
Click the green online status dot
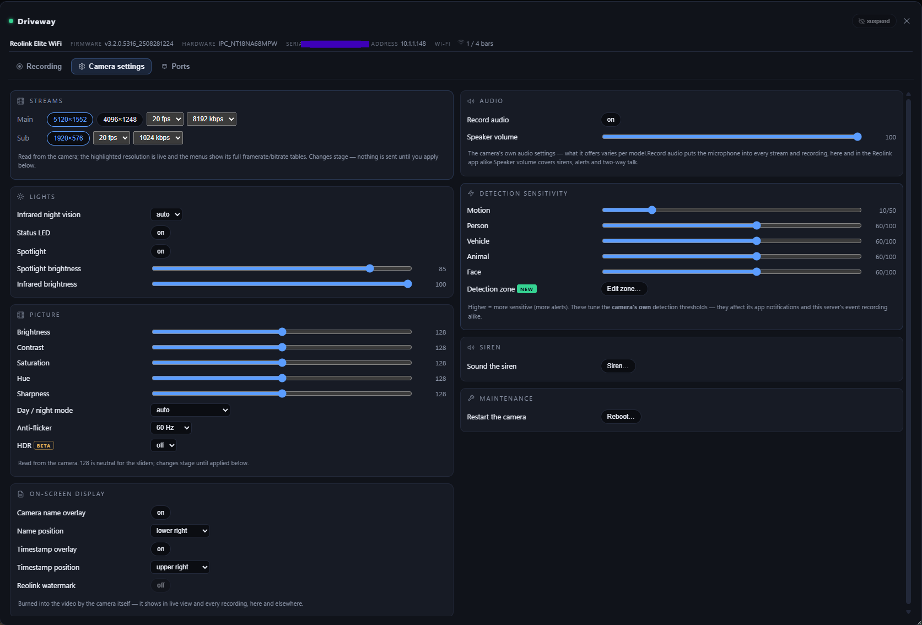click(10, 21)
